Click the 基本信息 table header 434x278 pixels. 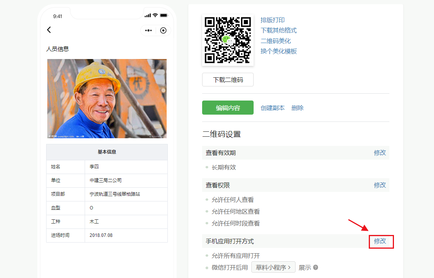pos(107,152)
